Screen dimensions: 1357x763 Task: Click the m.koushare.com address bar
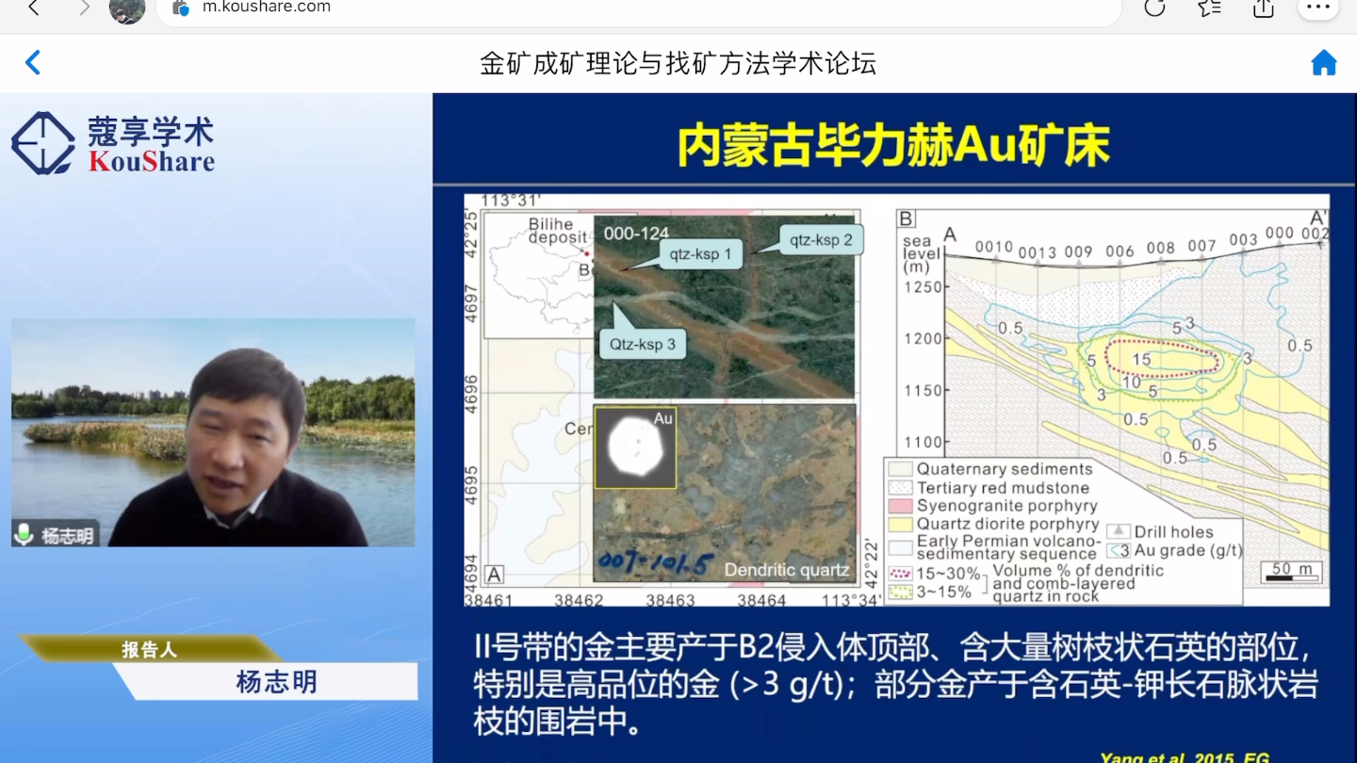coord(639,9)
